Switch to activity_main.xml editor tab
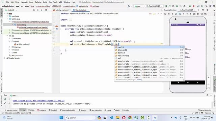The width and height of the screenshot is (216, 121). click(62, 10)
